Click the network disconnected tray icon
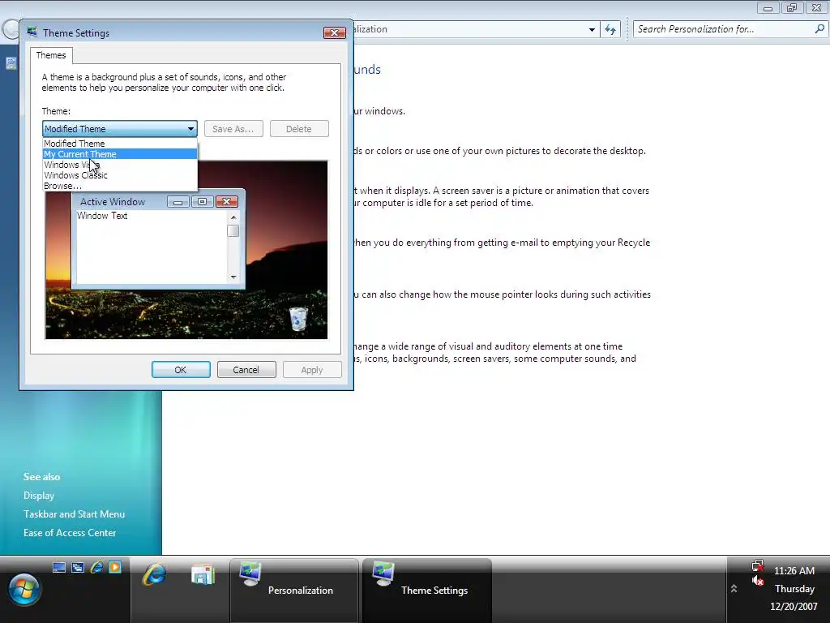Screen dimensions: 830x623 pos(758,565)
